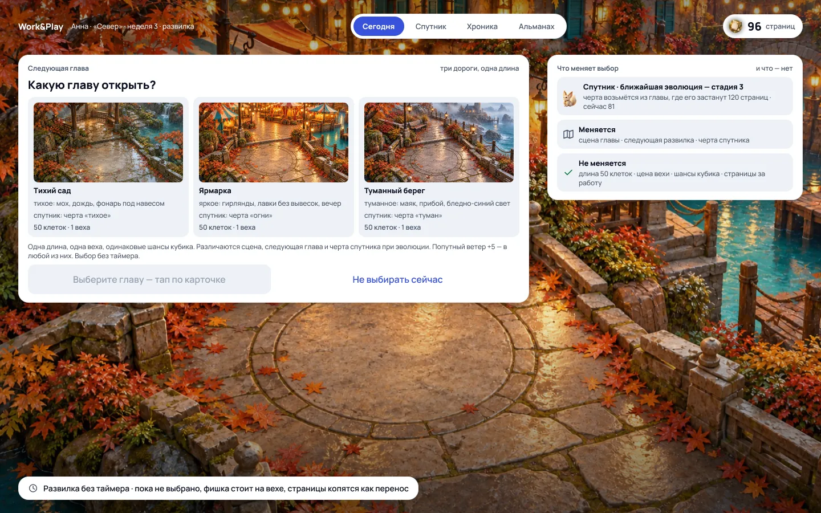The height and width of the screenshot is (513, 821).
Task: Click the 96 страниц page counter
Action: [763, 26]
